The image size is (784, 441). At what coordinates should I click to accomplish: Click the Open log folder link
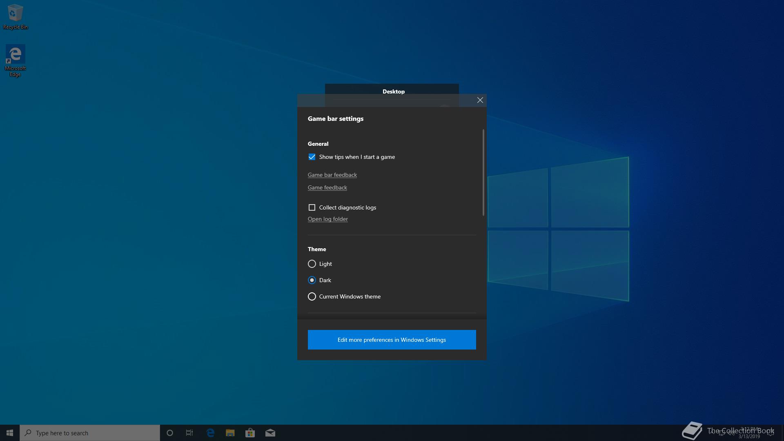[327, 219]
